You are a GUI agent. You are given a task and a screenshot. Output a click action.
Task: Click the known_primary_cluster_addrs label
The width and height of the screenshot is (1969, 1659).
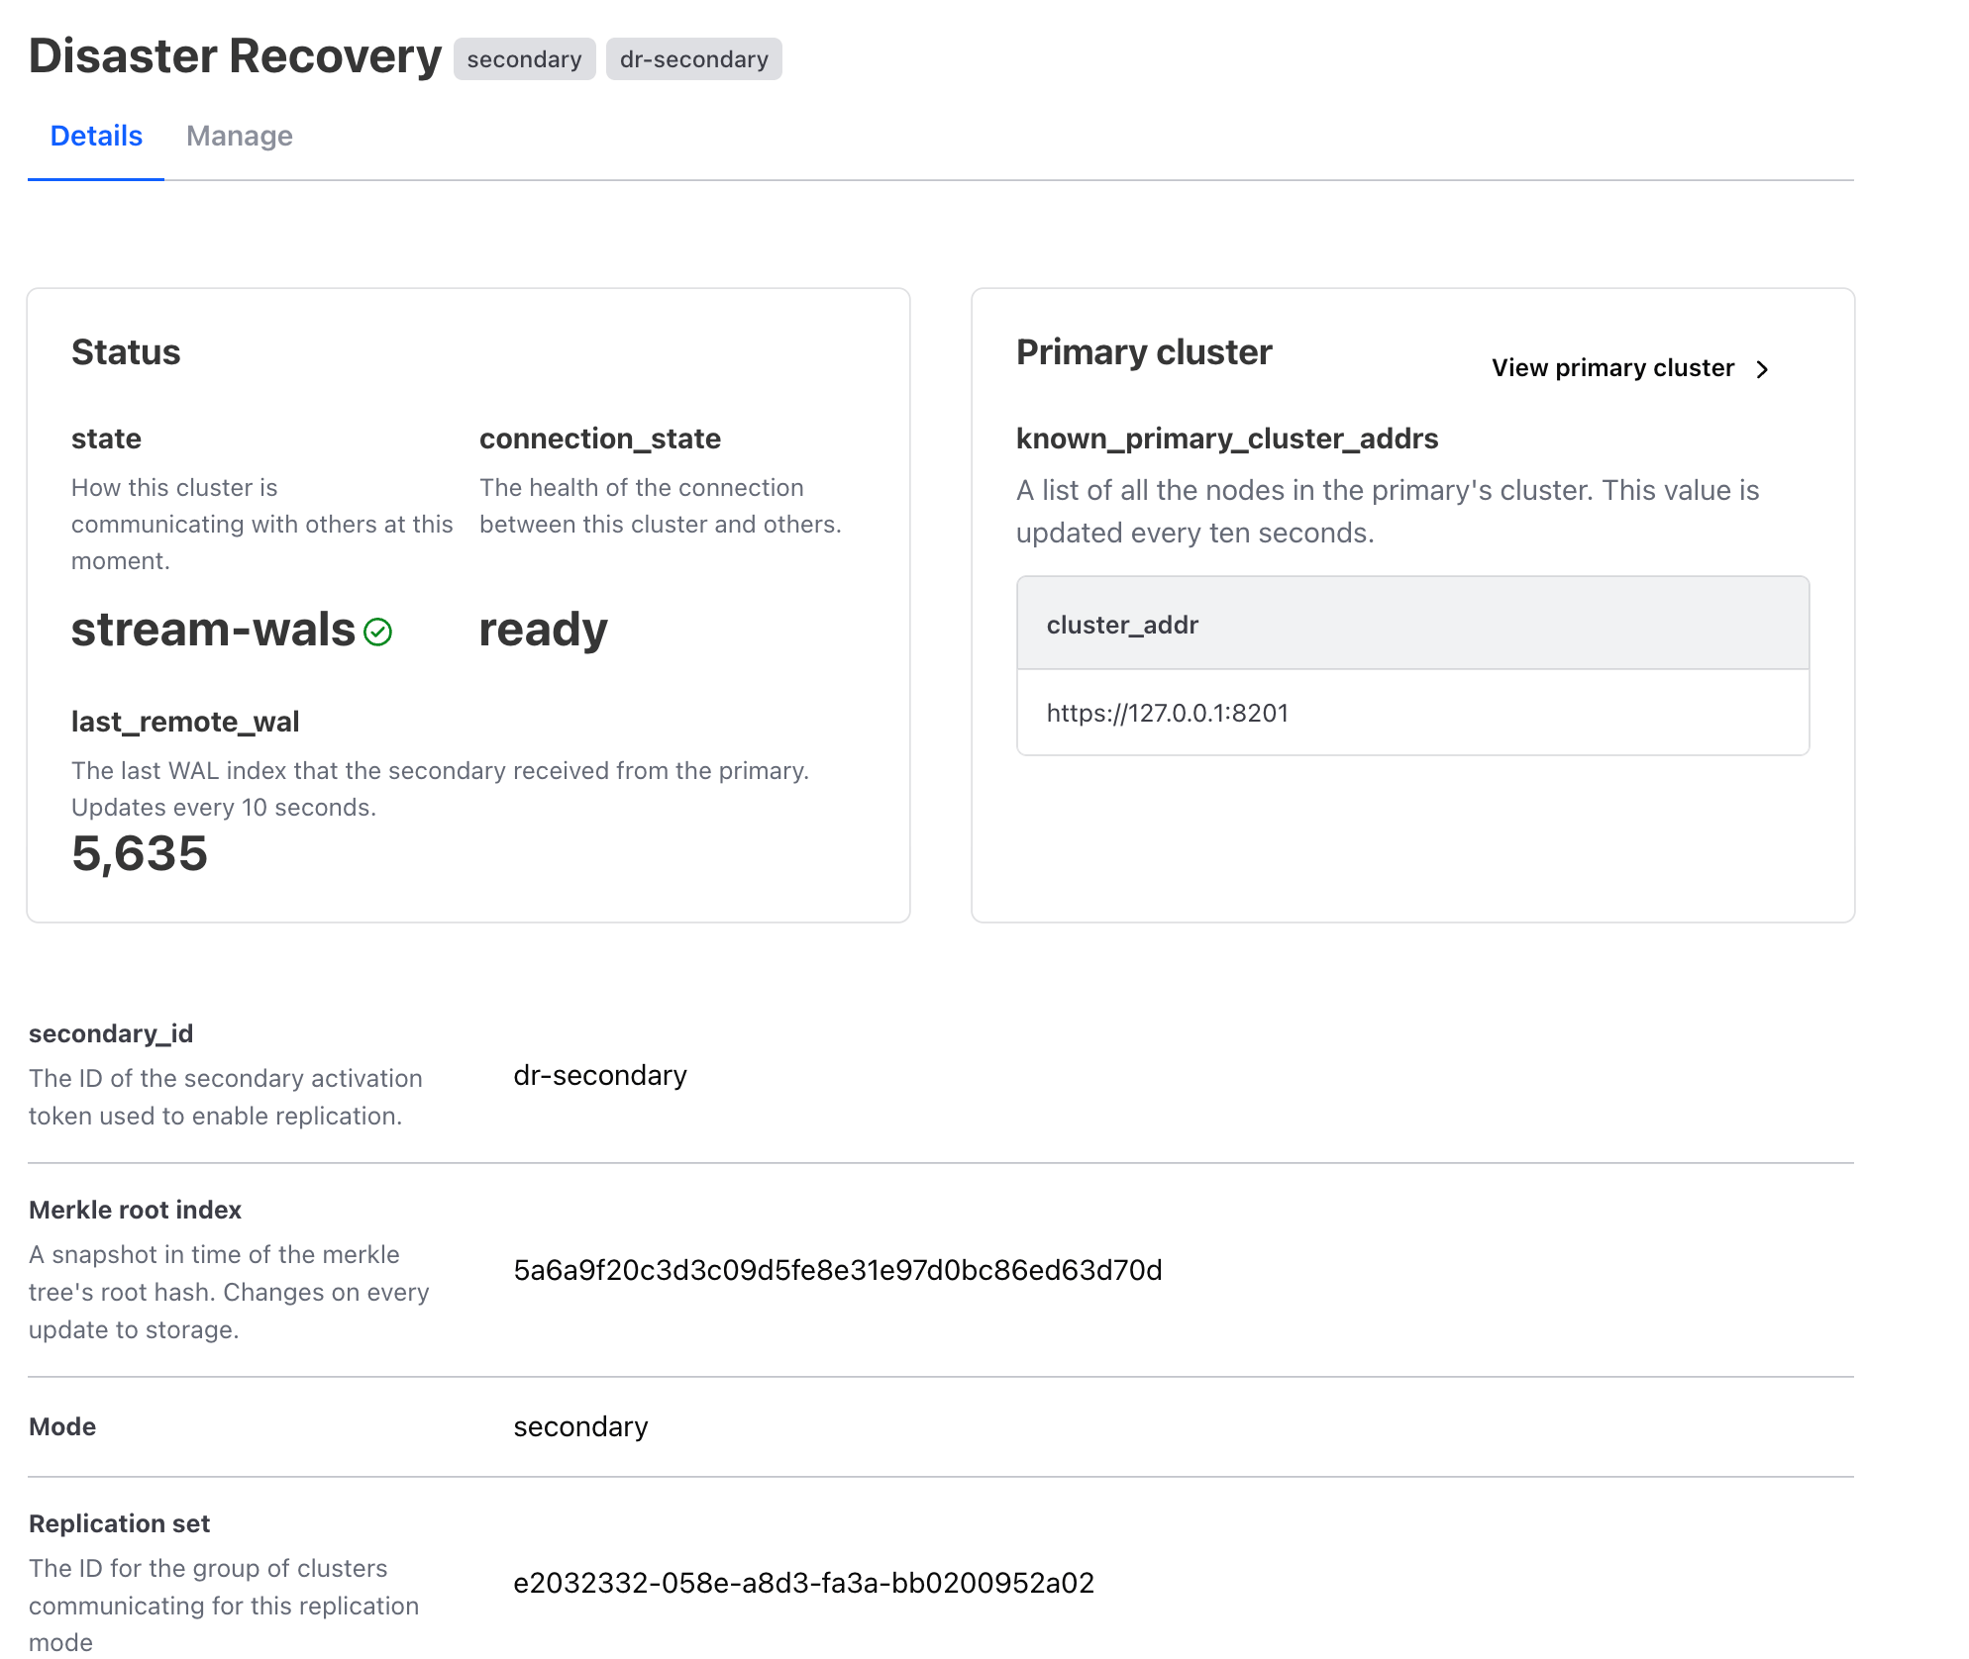click(x=1227, y=439)
